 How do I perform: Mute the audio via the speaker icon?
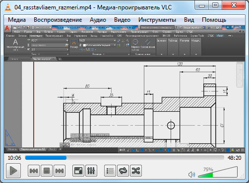click(191, 175)
